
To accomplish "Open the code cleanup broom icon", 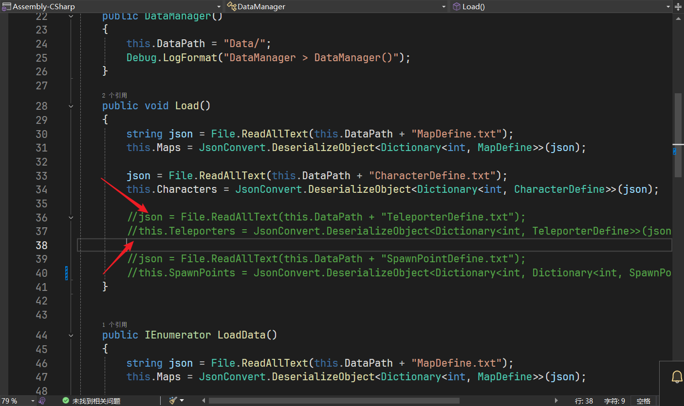I will [x=173, y=401].
